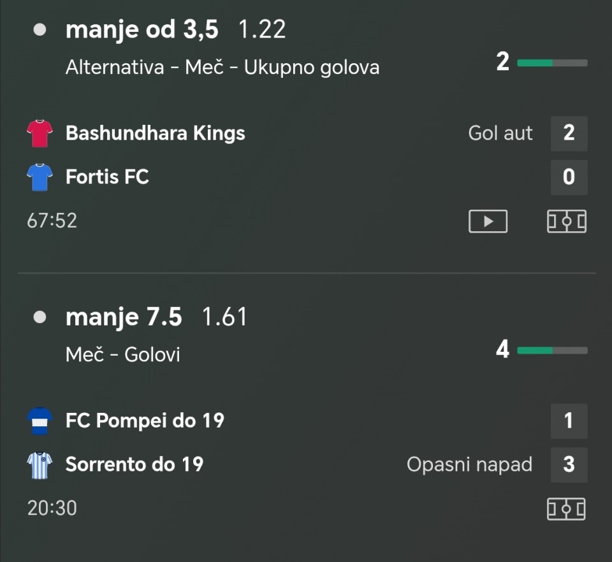Tap the FC Pompei do 19 jersey icon
612x562 pixels.
tap(39, 421)
